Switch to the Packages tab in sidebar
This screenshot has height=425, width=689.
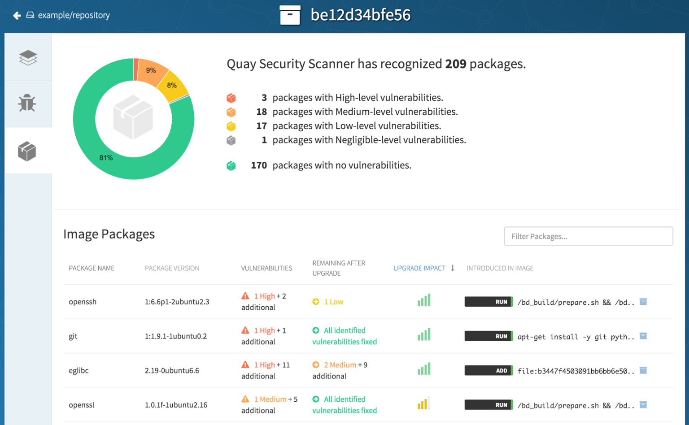[28, 151]
